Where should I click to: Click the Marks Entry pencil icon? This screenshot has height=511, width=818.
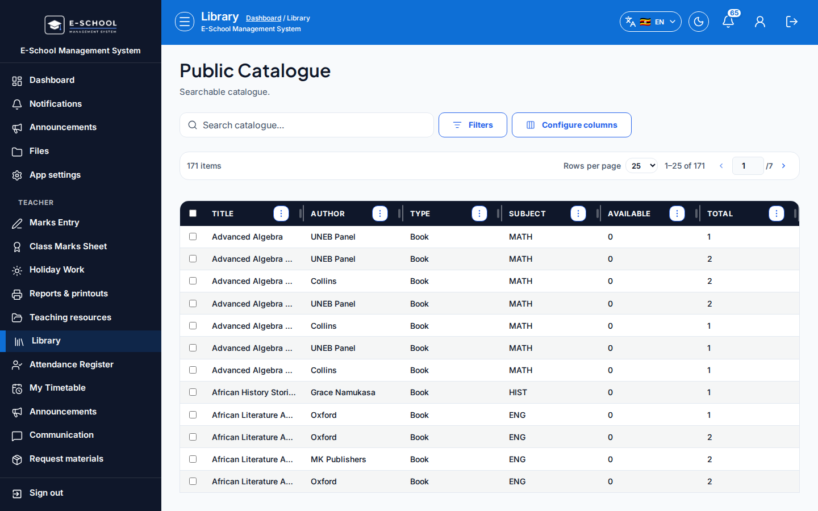(x=17, y=223)
